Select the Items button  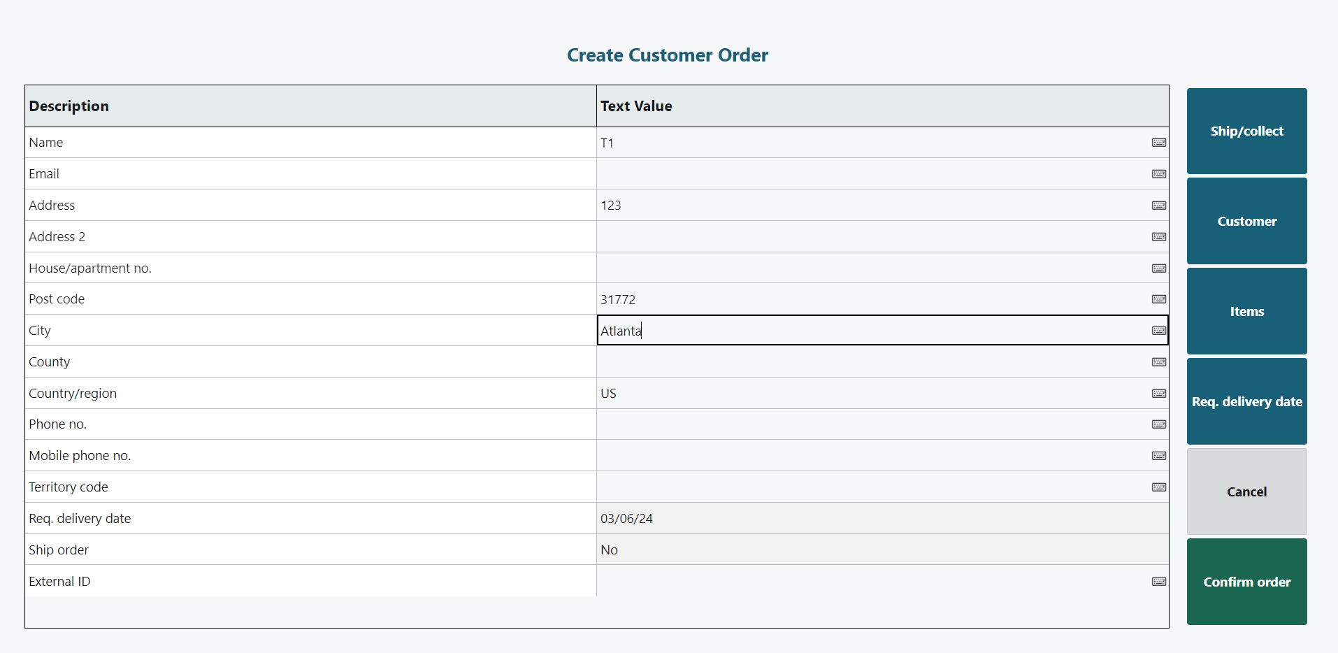(x=1246, y=311)
